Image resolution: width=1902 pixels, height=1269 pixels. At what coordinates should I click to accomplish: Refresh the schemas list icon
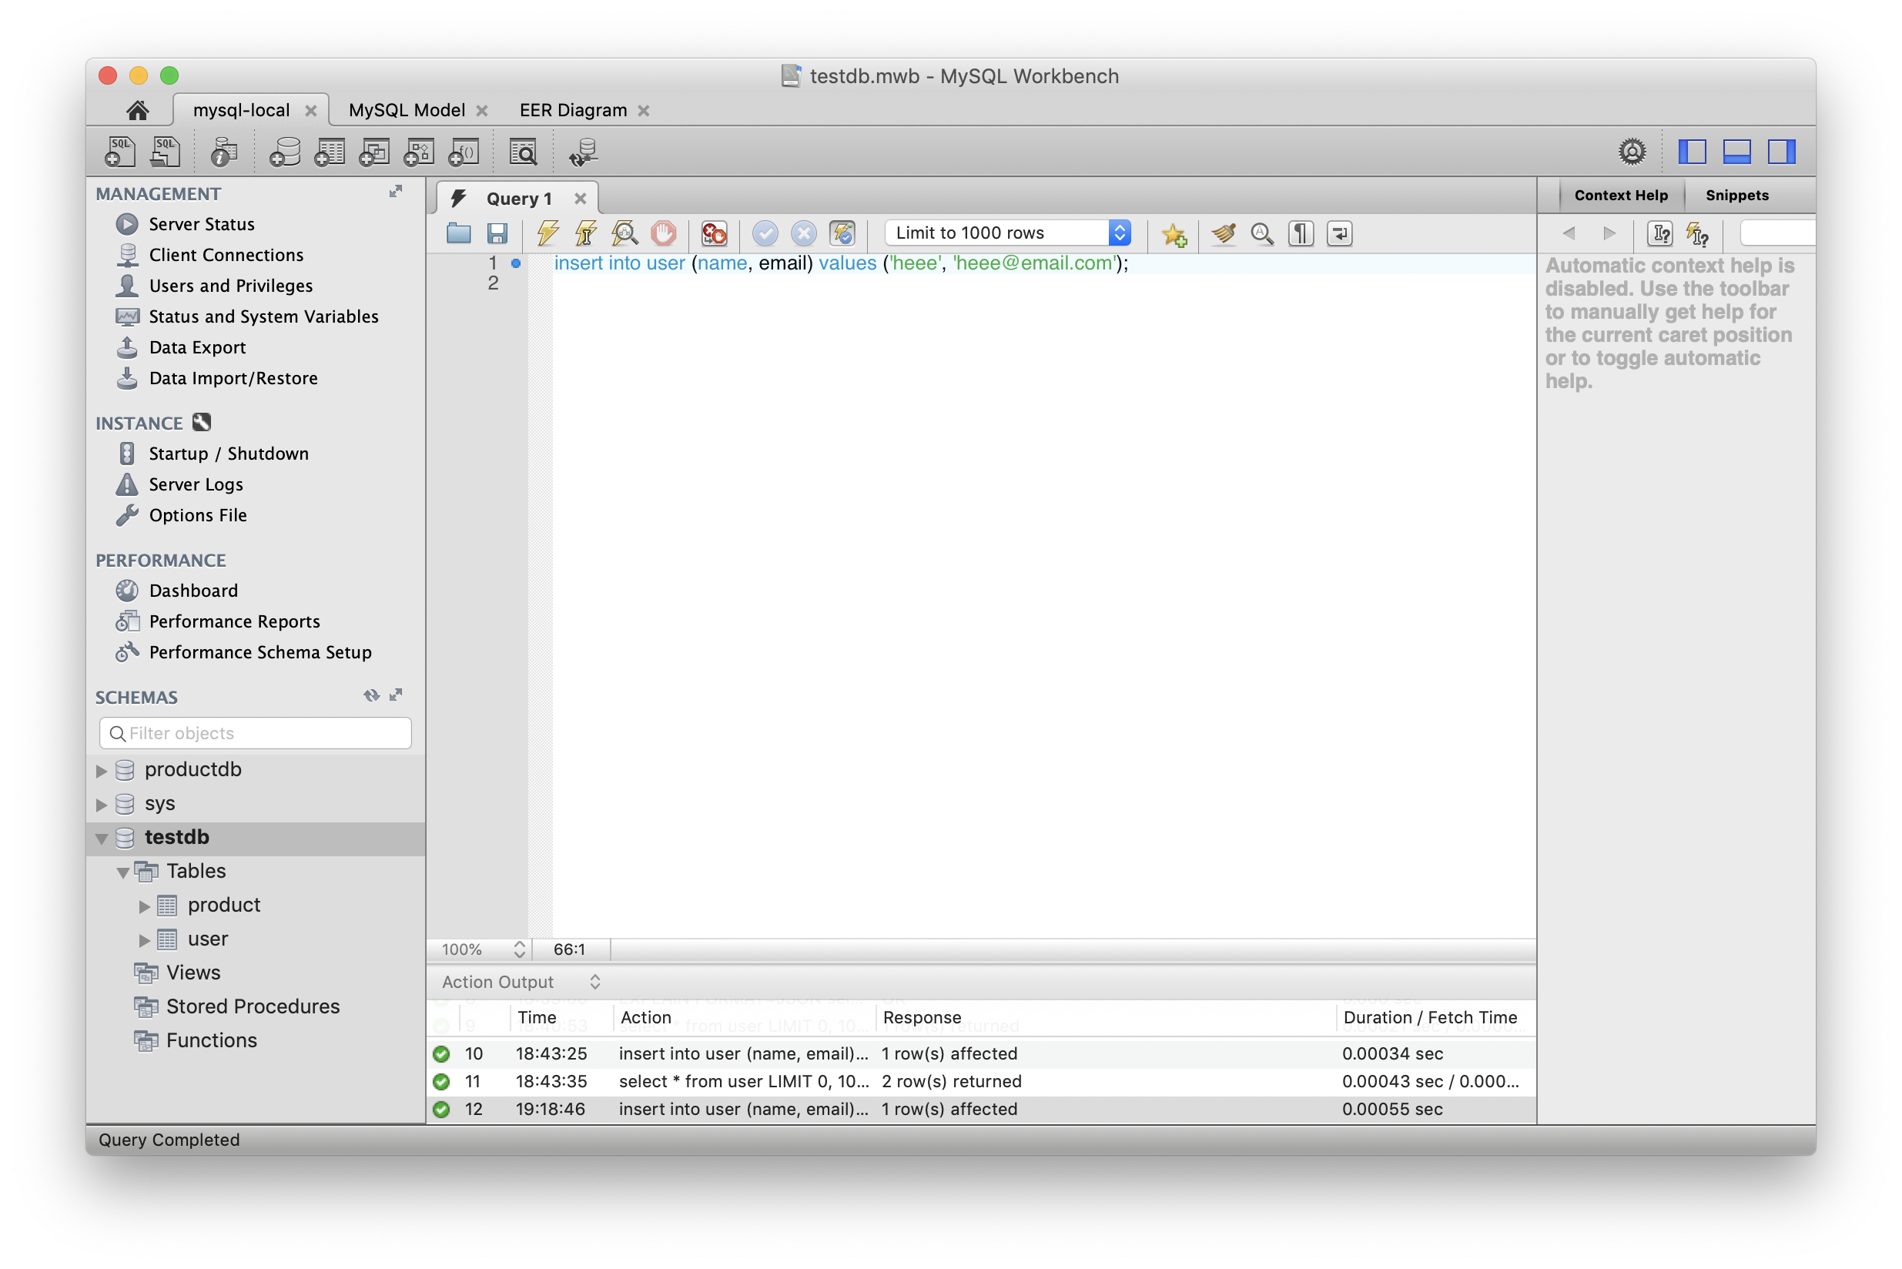pyautogui.click(x=371, y=695)
